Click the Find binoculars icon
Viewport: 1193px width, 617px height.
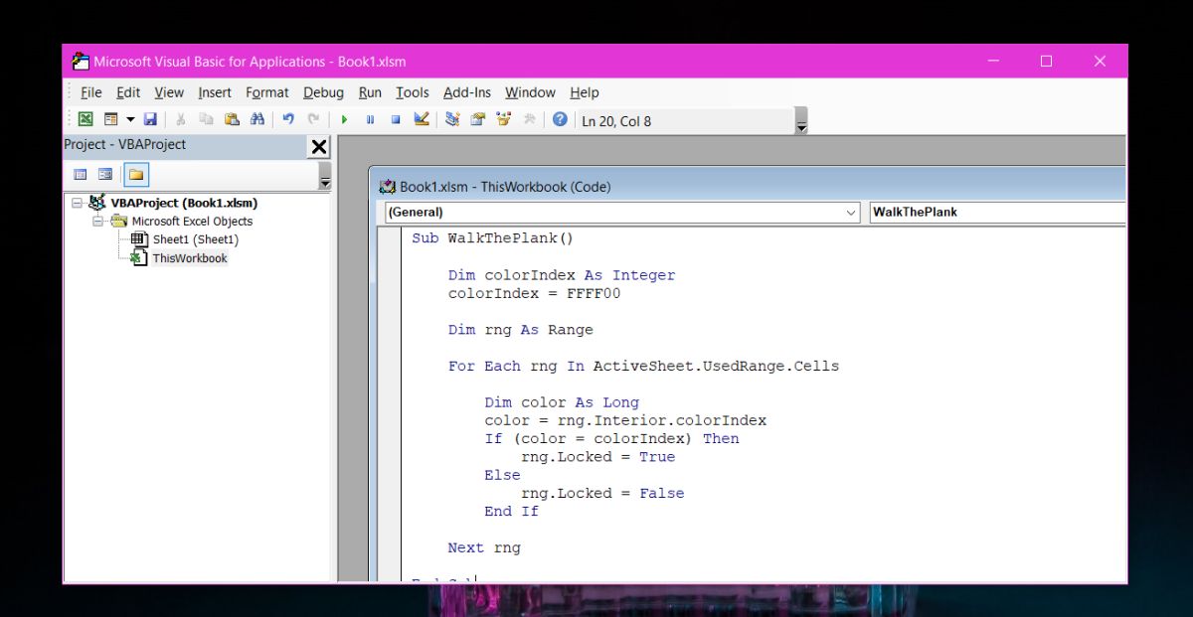(257, 119)
